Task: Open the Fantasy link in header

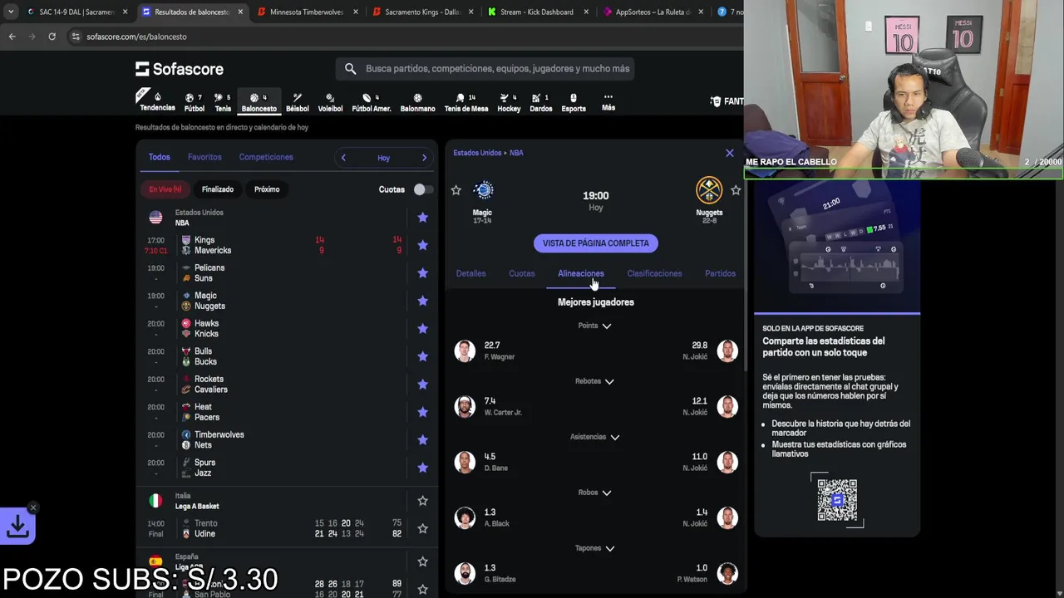Action: pos(727,101)
